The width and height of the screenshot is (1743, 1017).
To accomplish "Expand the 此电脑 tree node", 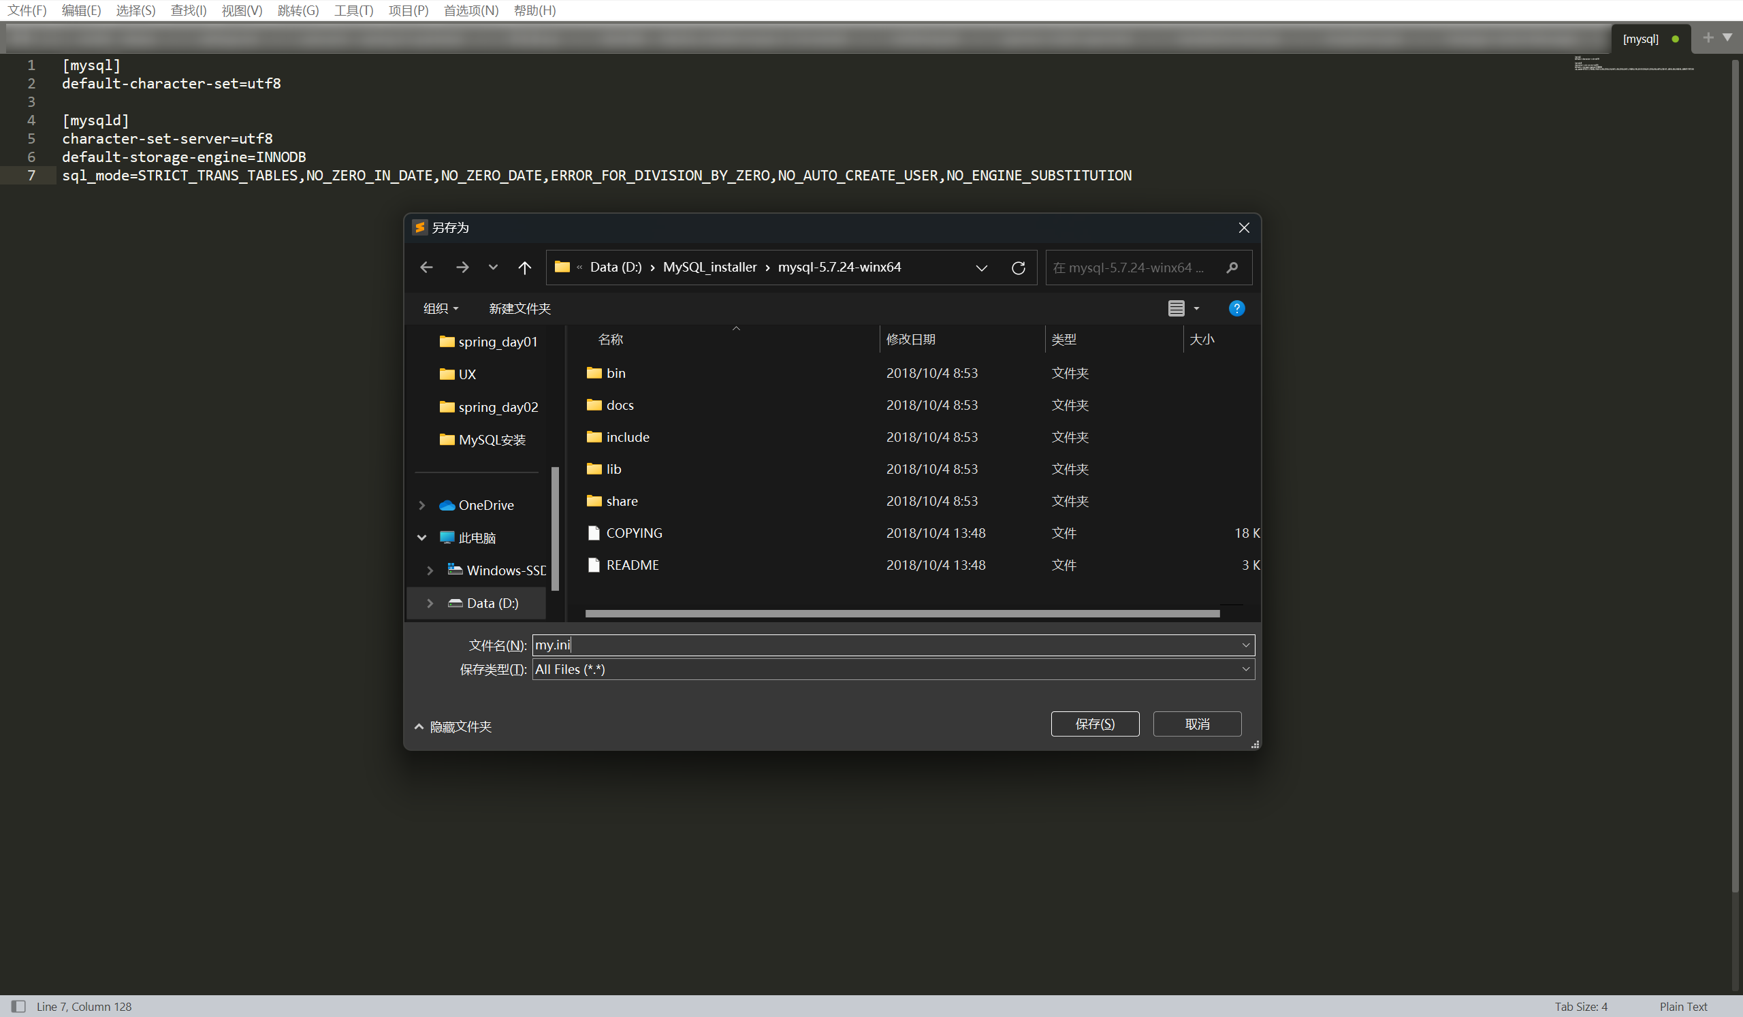I will [423, 537].
